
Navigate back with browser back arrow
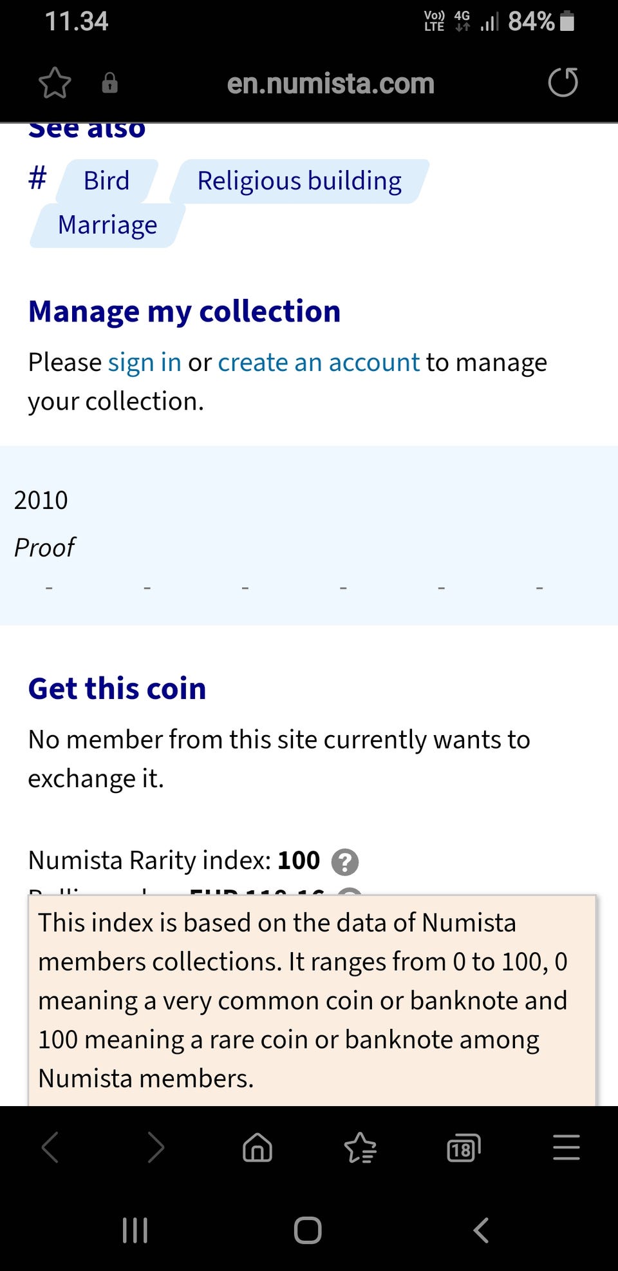point(50,1148)
